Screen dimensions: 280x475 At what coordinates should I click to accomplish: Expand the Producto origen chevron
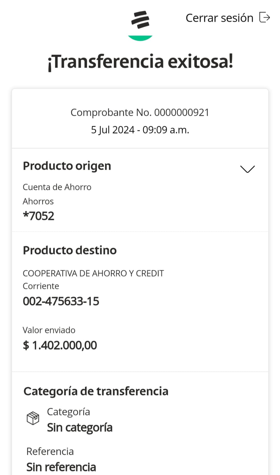tap(247, 169)
